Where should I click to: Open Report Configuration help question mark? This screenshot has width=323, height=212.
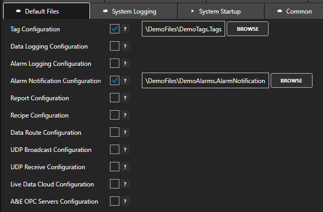coord(125,98)
